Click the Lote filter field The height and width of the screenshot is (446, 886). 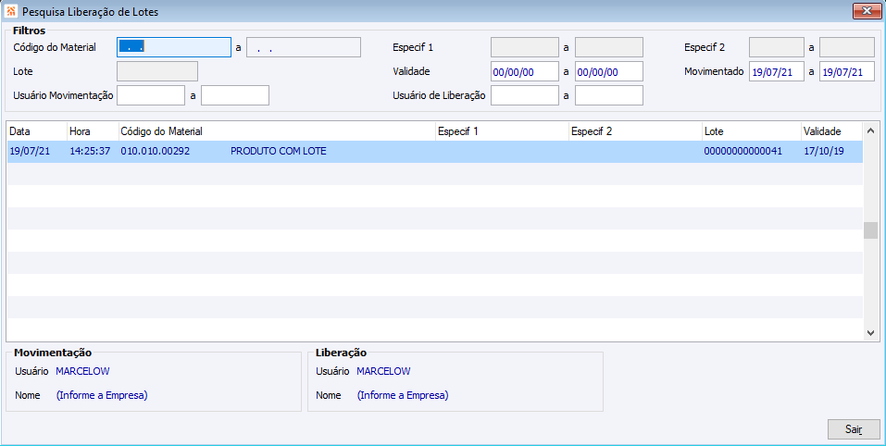pos(157,71)
